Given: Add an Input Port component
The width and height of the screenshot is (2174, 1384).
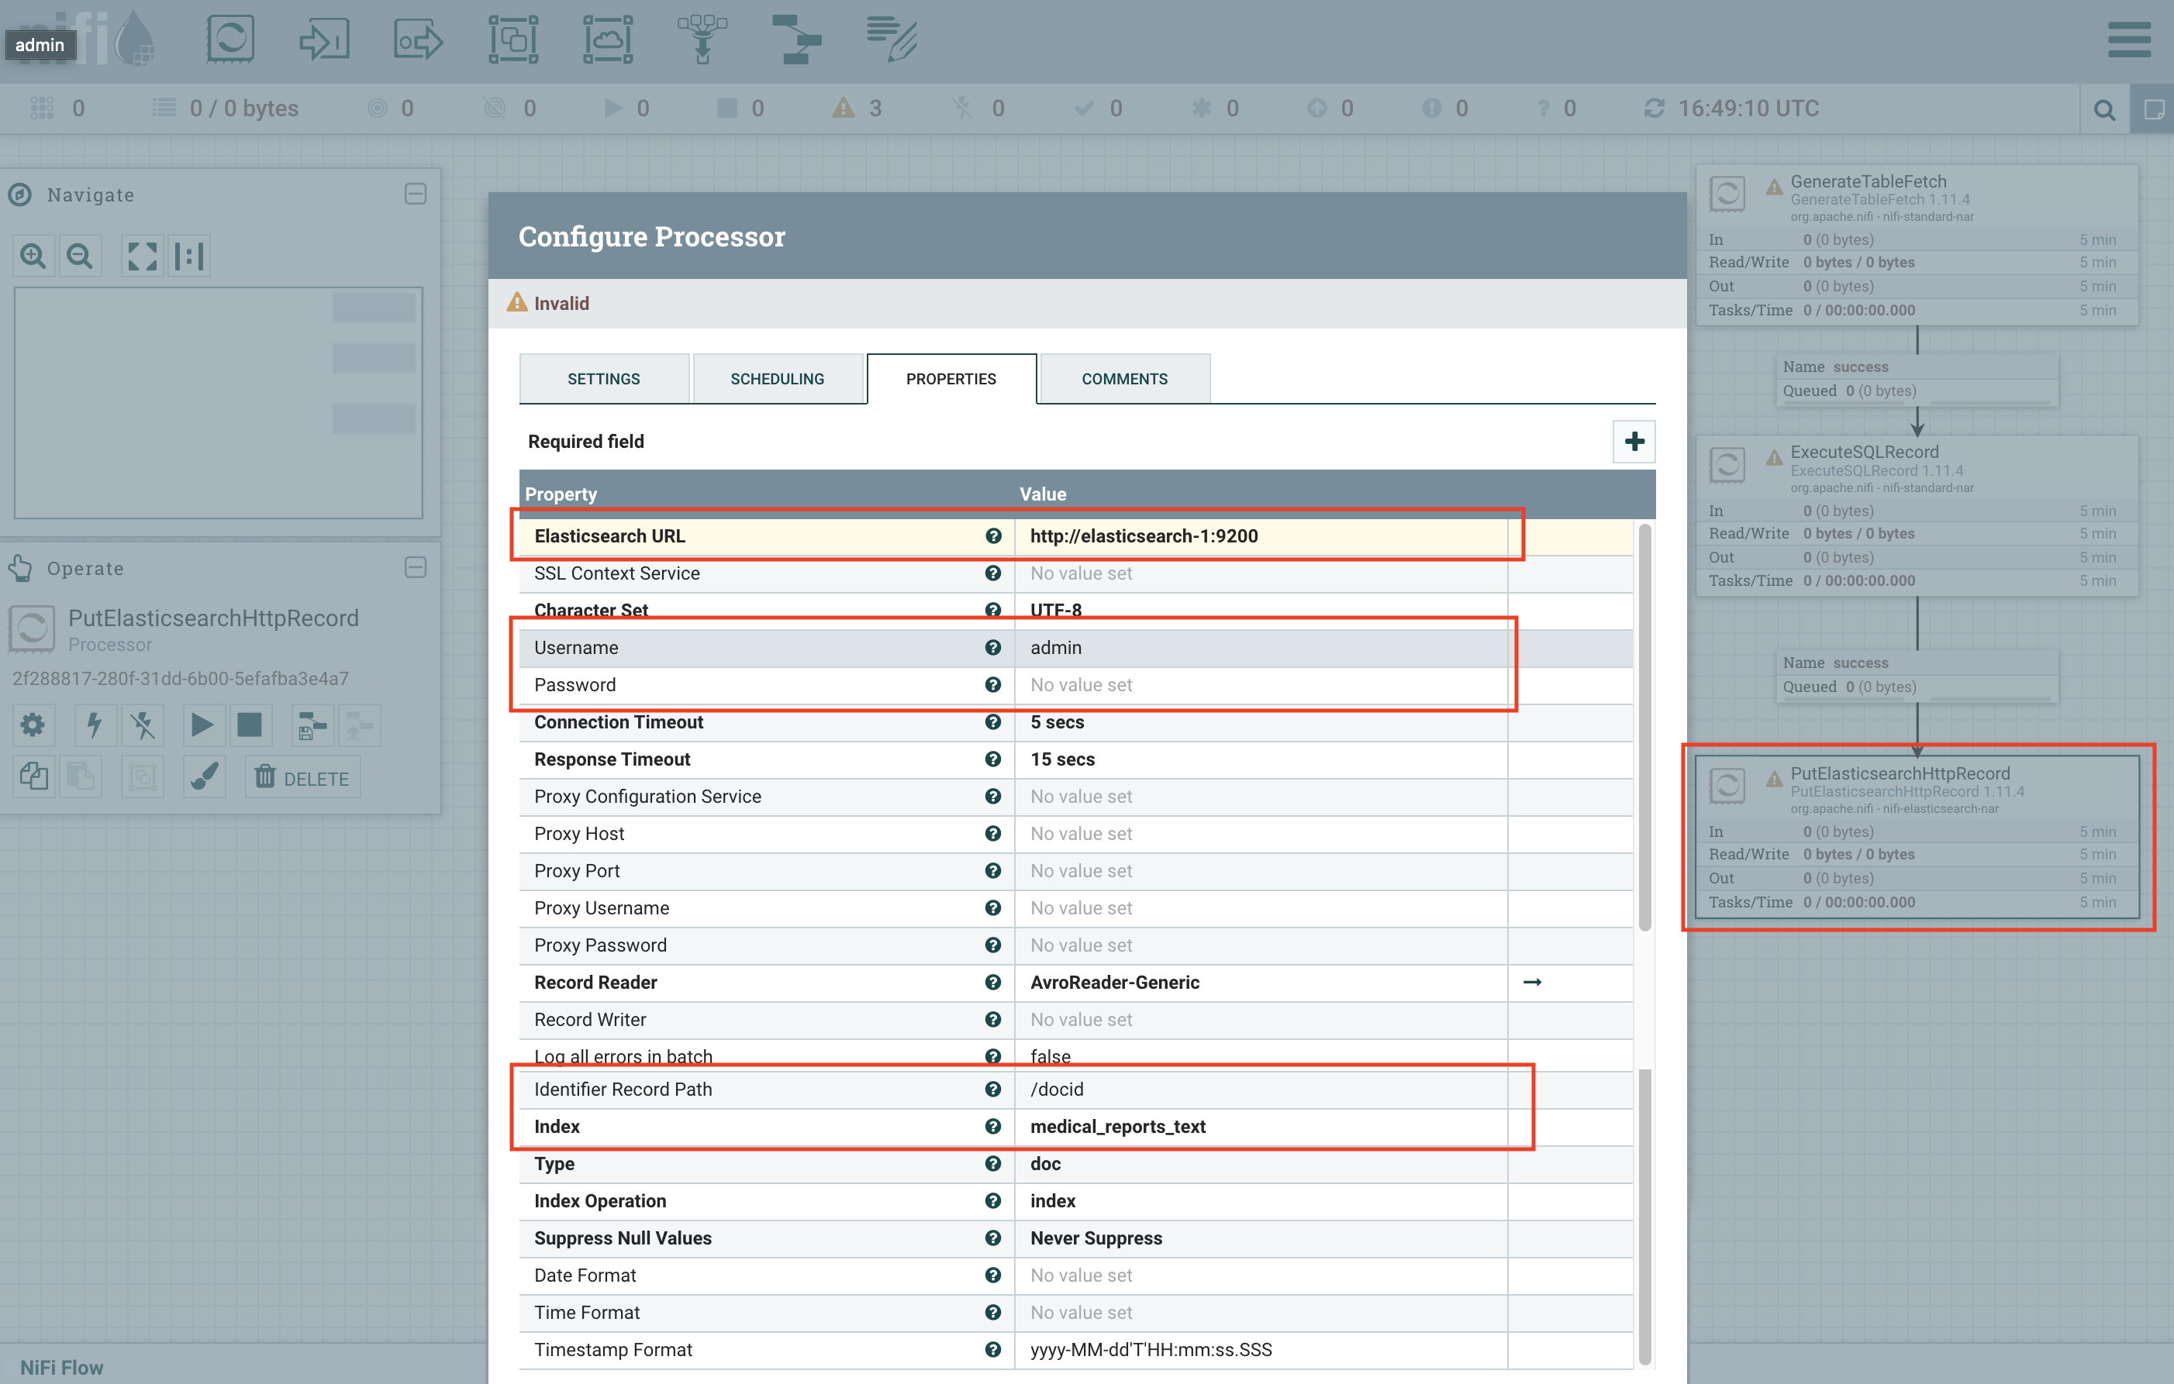Looking at the screenshot, I should [x=324, y=39].
